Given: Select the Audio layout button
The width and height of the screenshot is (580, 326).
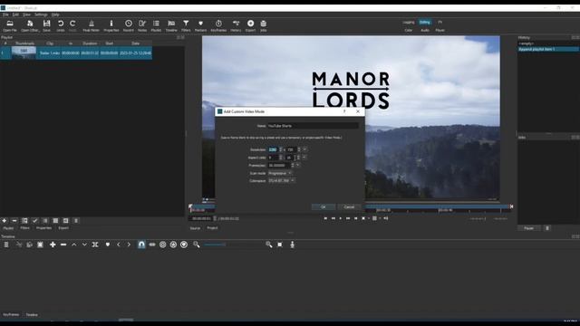Looking at the screenshot, I should [x=425, y=30].
